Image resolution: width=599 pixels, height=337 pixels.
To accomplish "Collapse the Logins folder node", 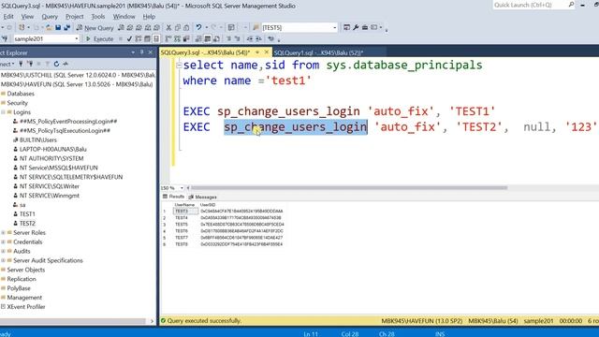I will pos(3,112).
